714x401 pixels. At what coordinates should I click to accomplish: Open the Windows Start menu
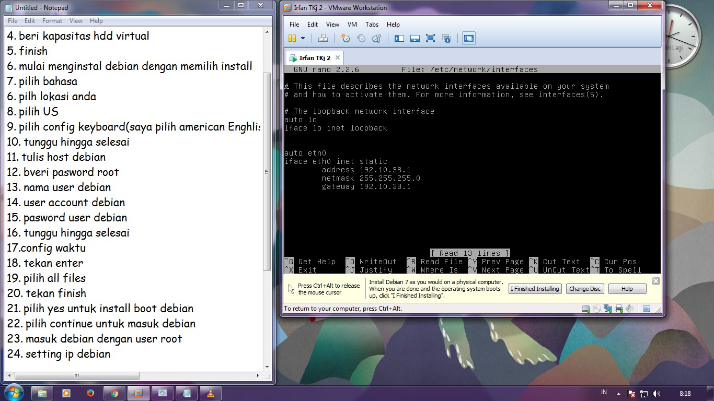click(13, 393)
